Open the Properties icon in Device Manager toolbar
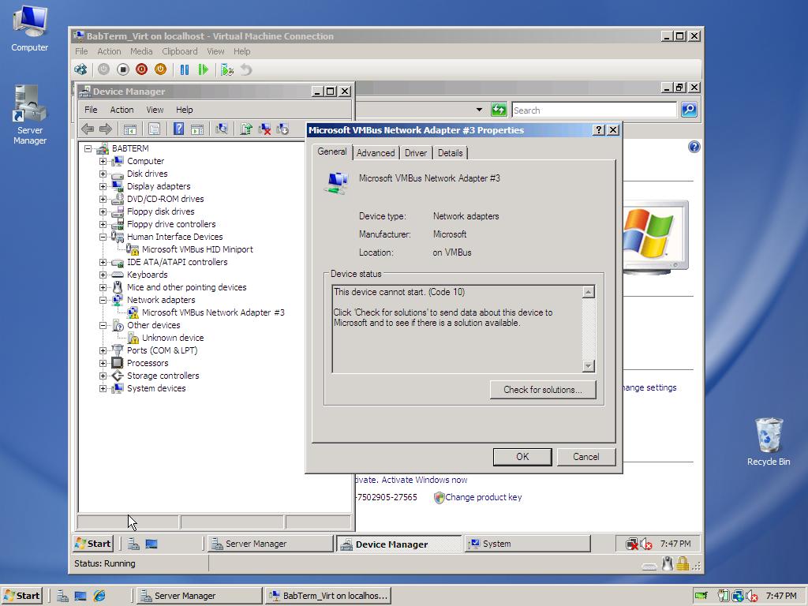The width and height of the screenshot is (808, 606). click(x=154, y=129)
